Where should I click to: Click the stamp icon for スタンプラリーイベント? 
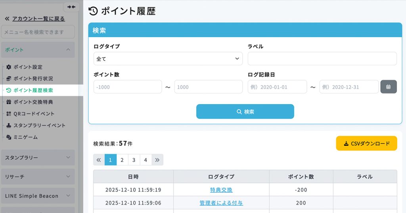pos(9,126)
